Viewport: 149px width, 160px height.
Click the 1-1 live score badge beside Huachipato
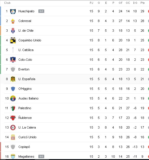[x=41, y=11]
